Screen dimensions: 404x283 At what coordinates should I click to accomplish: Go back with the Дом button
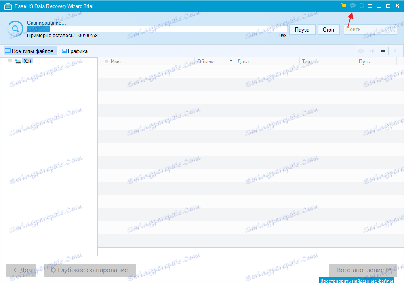click(21, 270)
